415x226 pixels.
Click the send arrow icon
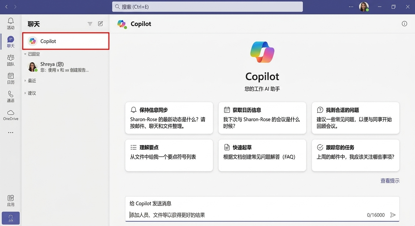tap(393, 215)
